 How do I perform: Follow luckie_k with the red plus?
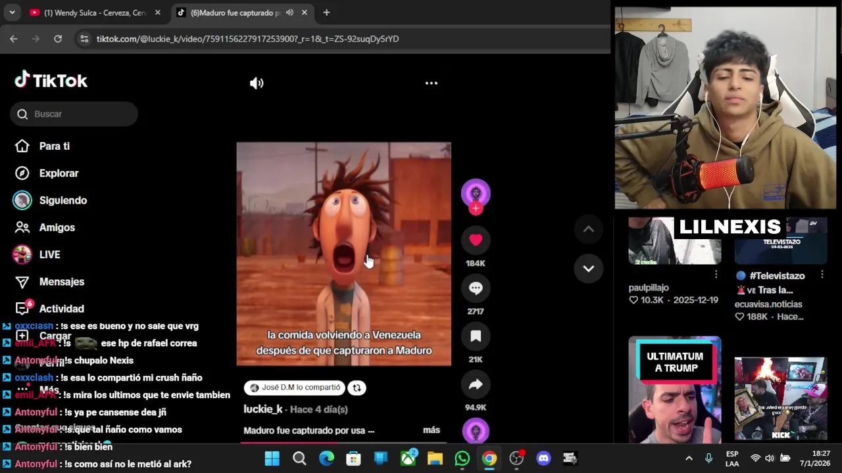pos(476,209)
